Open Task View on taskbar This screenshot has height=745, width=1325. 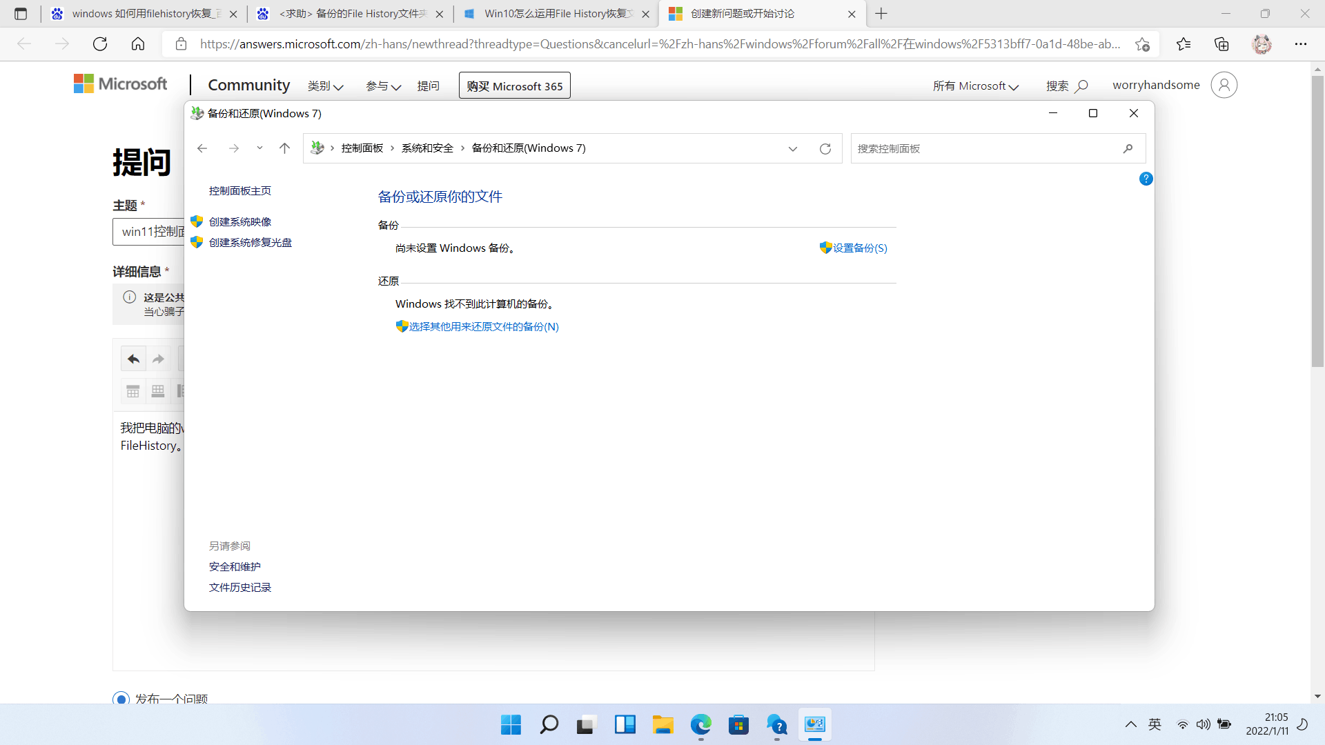[x=587, y=725]
